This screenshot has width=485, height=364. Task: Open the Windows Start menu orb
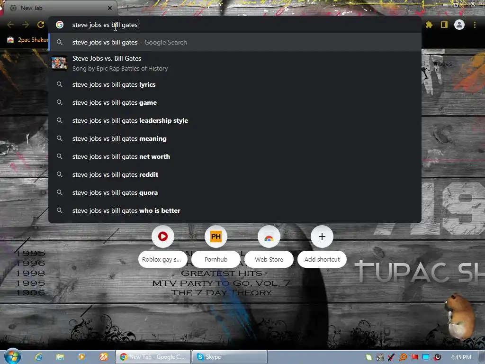(x=13, y=356)
